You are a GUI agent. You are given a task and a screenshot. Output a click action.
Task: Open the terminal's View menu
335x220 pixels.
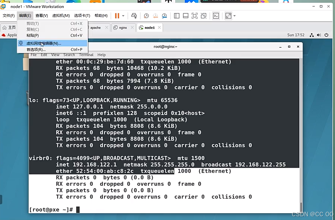(55, 55)
